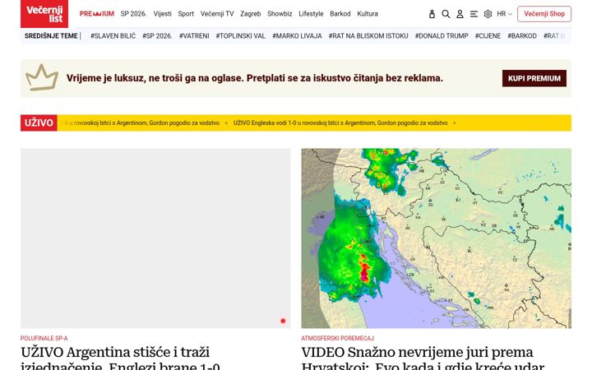Image resolution: width=592 pixels, height=370 pixels.
Task: Open #RAT NA BLISKOM ISTOKU topic
Action: point(368,36)
